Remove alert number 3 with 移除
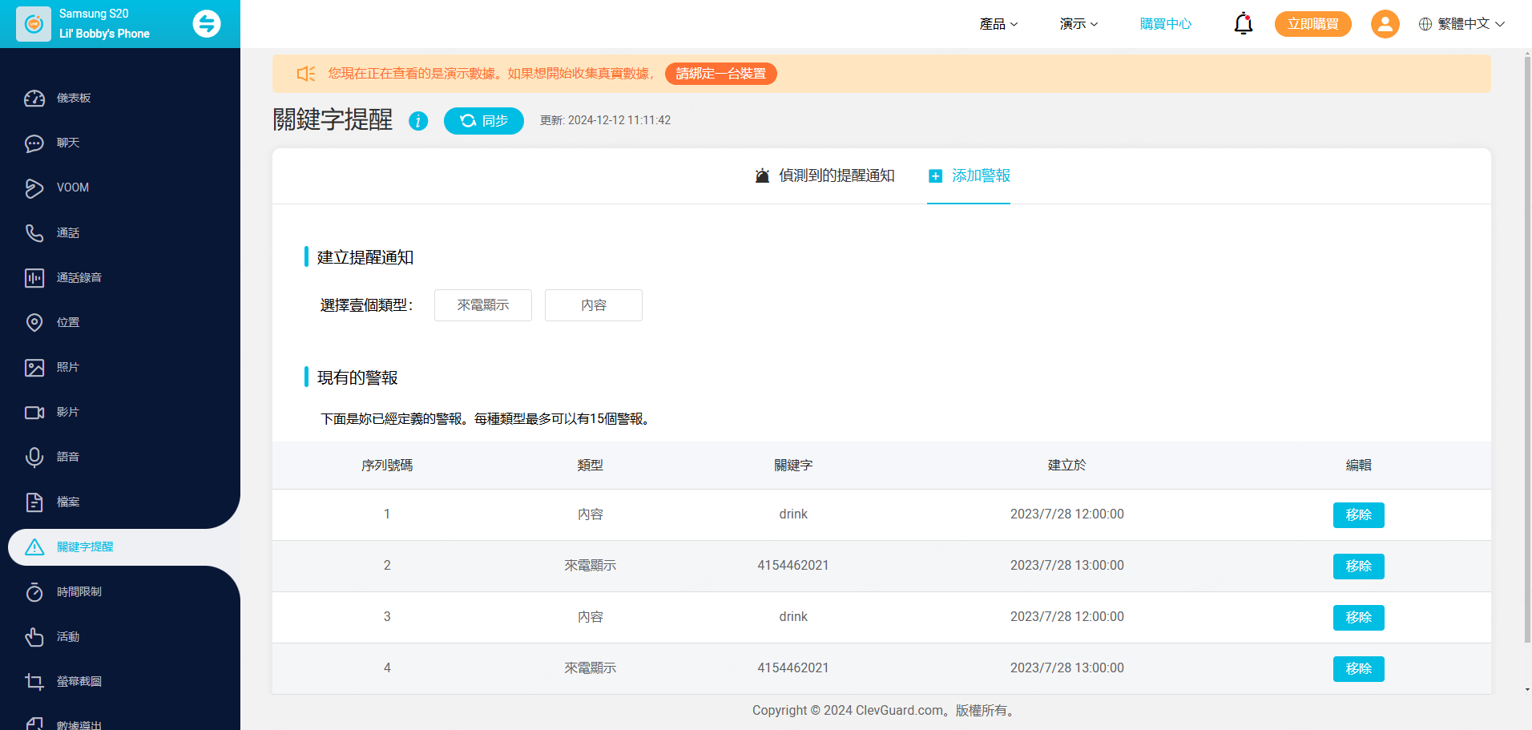Image resolution: width=1532 pixels, height=730 pixels. (1358, 618)
